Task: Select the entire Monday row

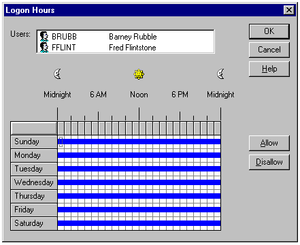Action: click(x=34, y=156)
